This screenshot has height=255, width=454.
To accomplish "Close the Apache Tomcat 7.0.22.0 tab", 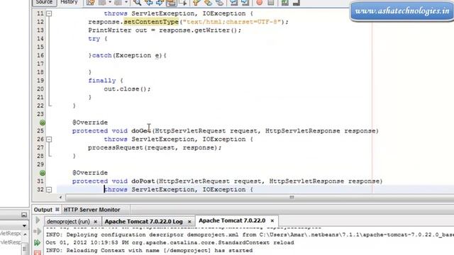I will 272,220.
